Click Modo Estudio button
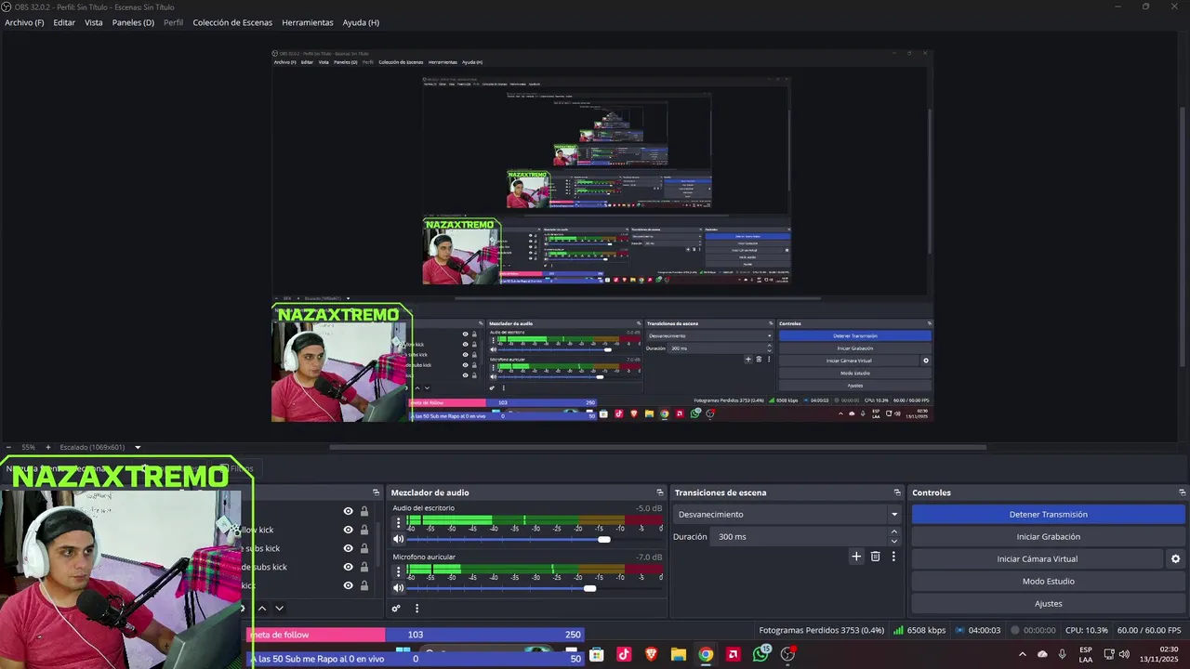This screenshot has width=1190, height=669. point(1048,581)
